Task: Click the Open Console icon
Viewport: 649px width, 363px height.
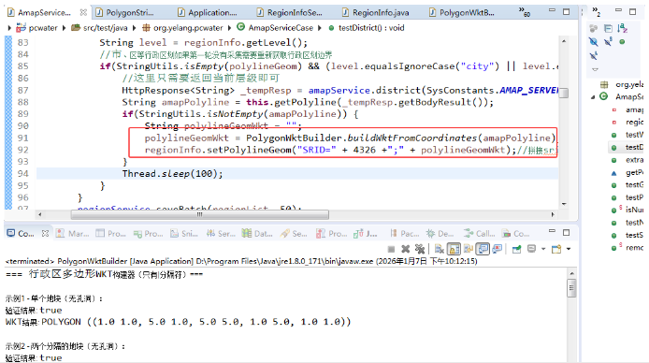Action: [x=556, y=249]
